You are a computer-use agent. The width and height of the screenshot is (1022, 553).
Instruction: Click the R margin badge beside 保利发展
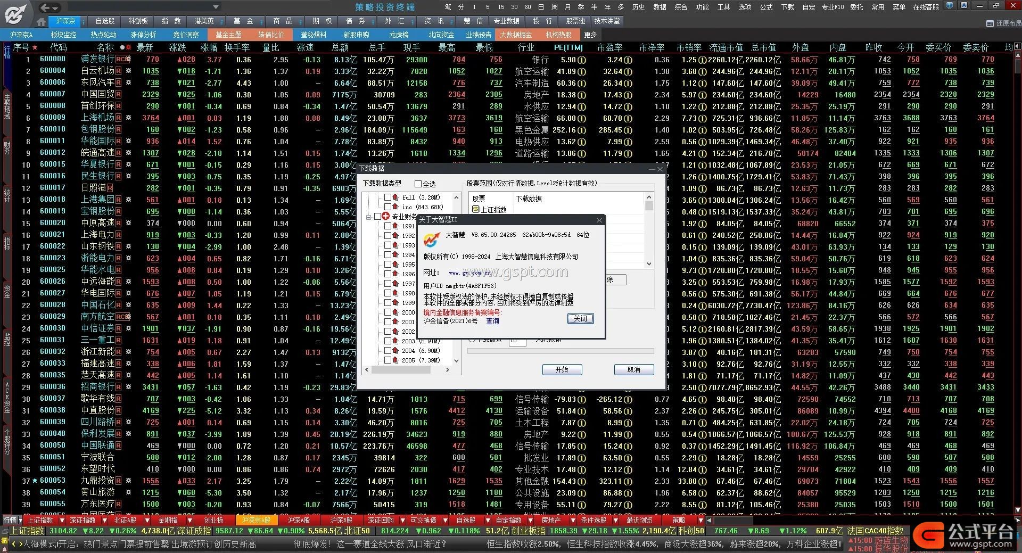pos(118,434)
